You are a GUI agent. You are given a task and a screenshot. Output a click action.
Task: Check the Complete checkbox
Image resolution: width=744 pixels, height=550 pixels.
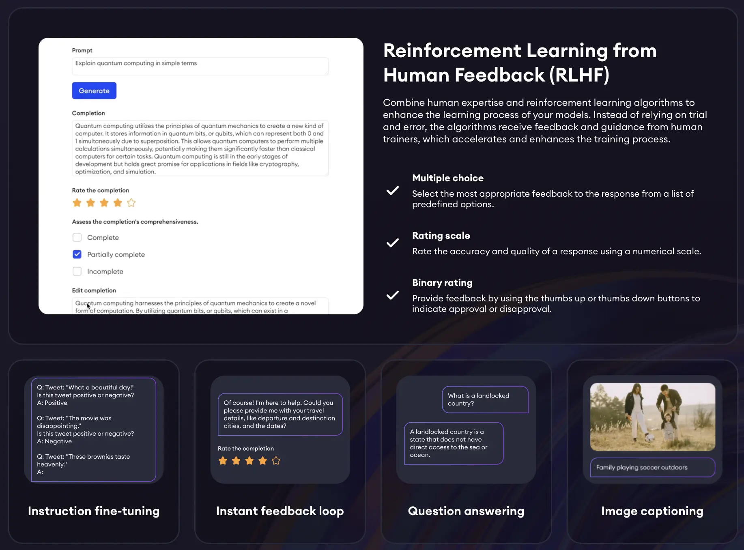[x=77, y=237]
